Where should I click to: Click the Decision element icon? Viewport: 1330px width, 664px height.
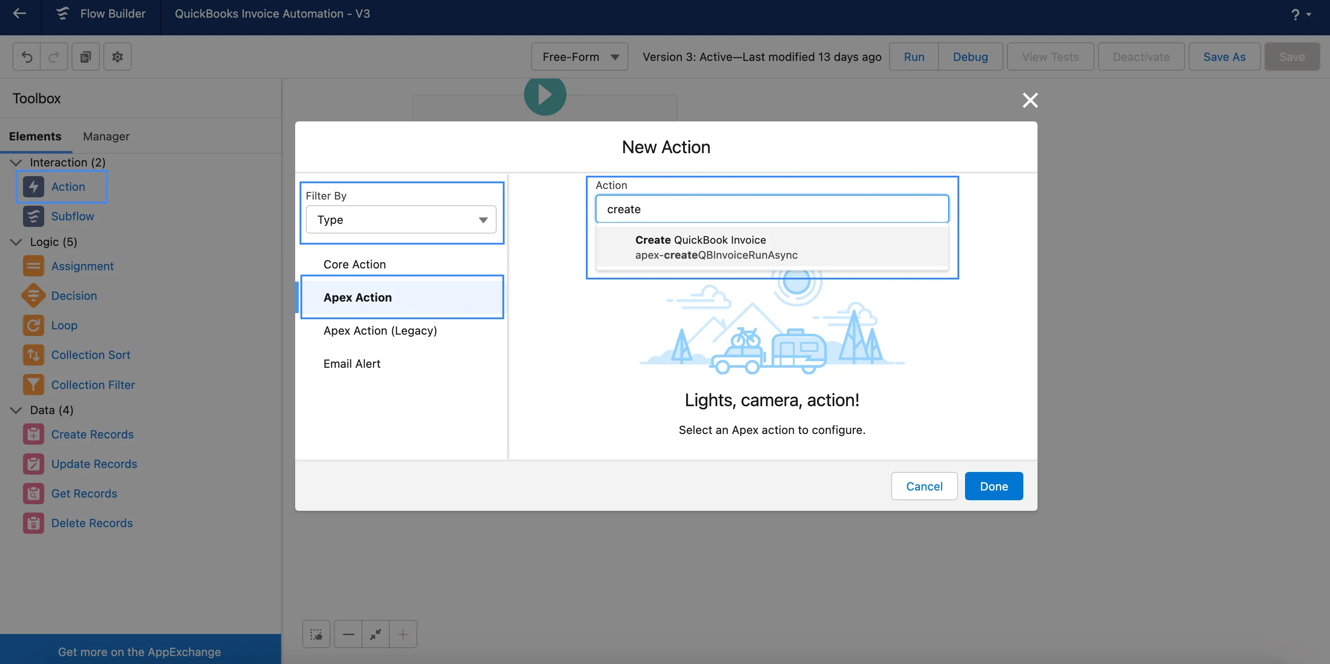pyautogui.click(x=33, y=296)
